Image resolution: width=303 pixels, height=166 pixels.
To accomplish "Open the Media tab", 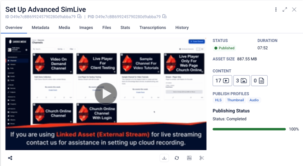I will coord(64,28).
